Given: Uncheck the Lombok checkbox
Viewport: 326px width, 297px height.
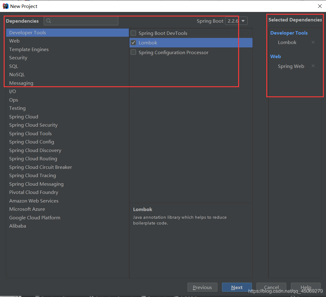Looking at the screenshot, I should pos(133,43).
